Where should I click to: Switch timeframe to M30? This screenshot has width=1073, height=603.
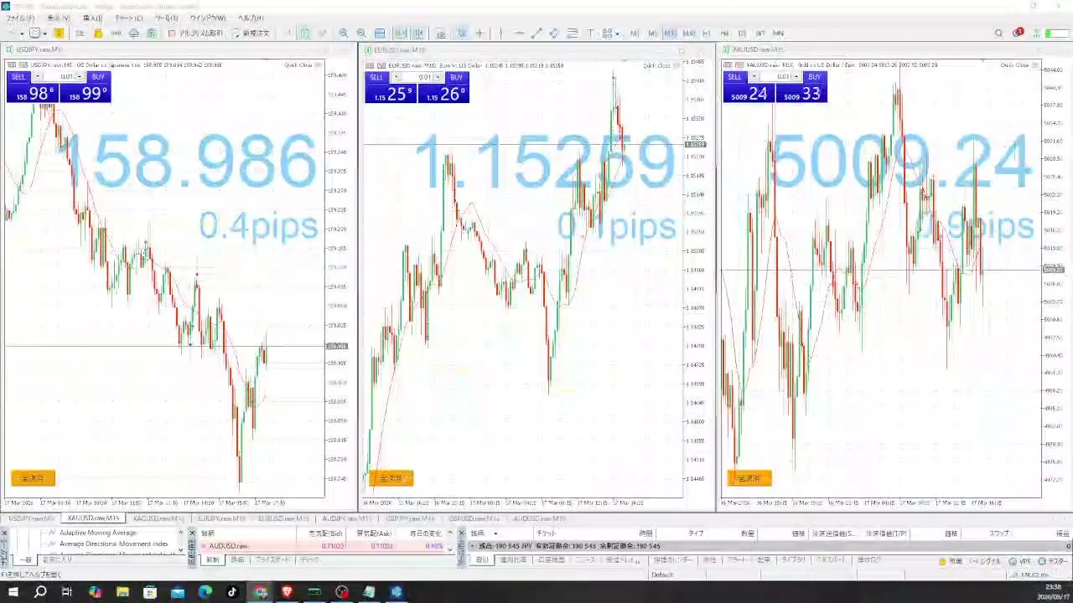pyautogui.click(x=689, y=33)
